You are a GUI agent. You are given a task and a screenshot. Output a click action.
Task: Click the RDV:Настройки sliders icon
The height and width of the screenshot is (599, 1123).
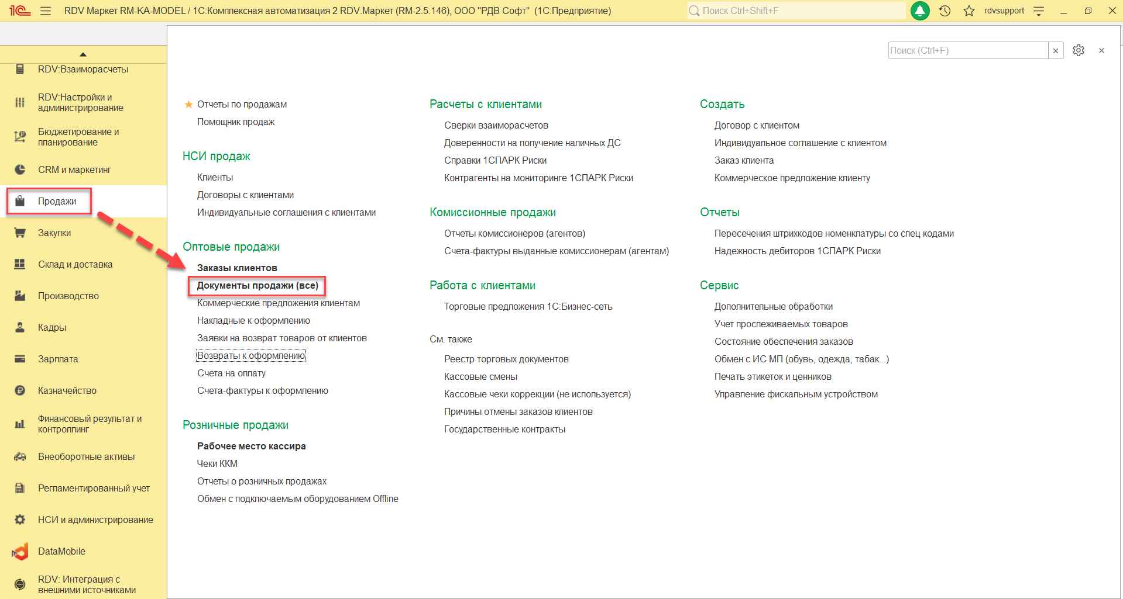20,102
